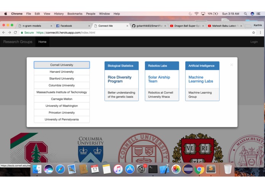Screen dimensions: 265x188
Task: Switch to the Dragon Ball Super tab
Action: pos(187,26)
